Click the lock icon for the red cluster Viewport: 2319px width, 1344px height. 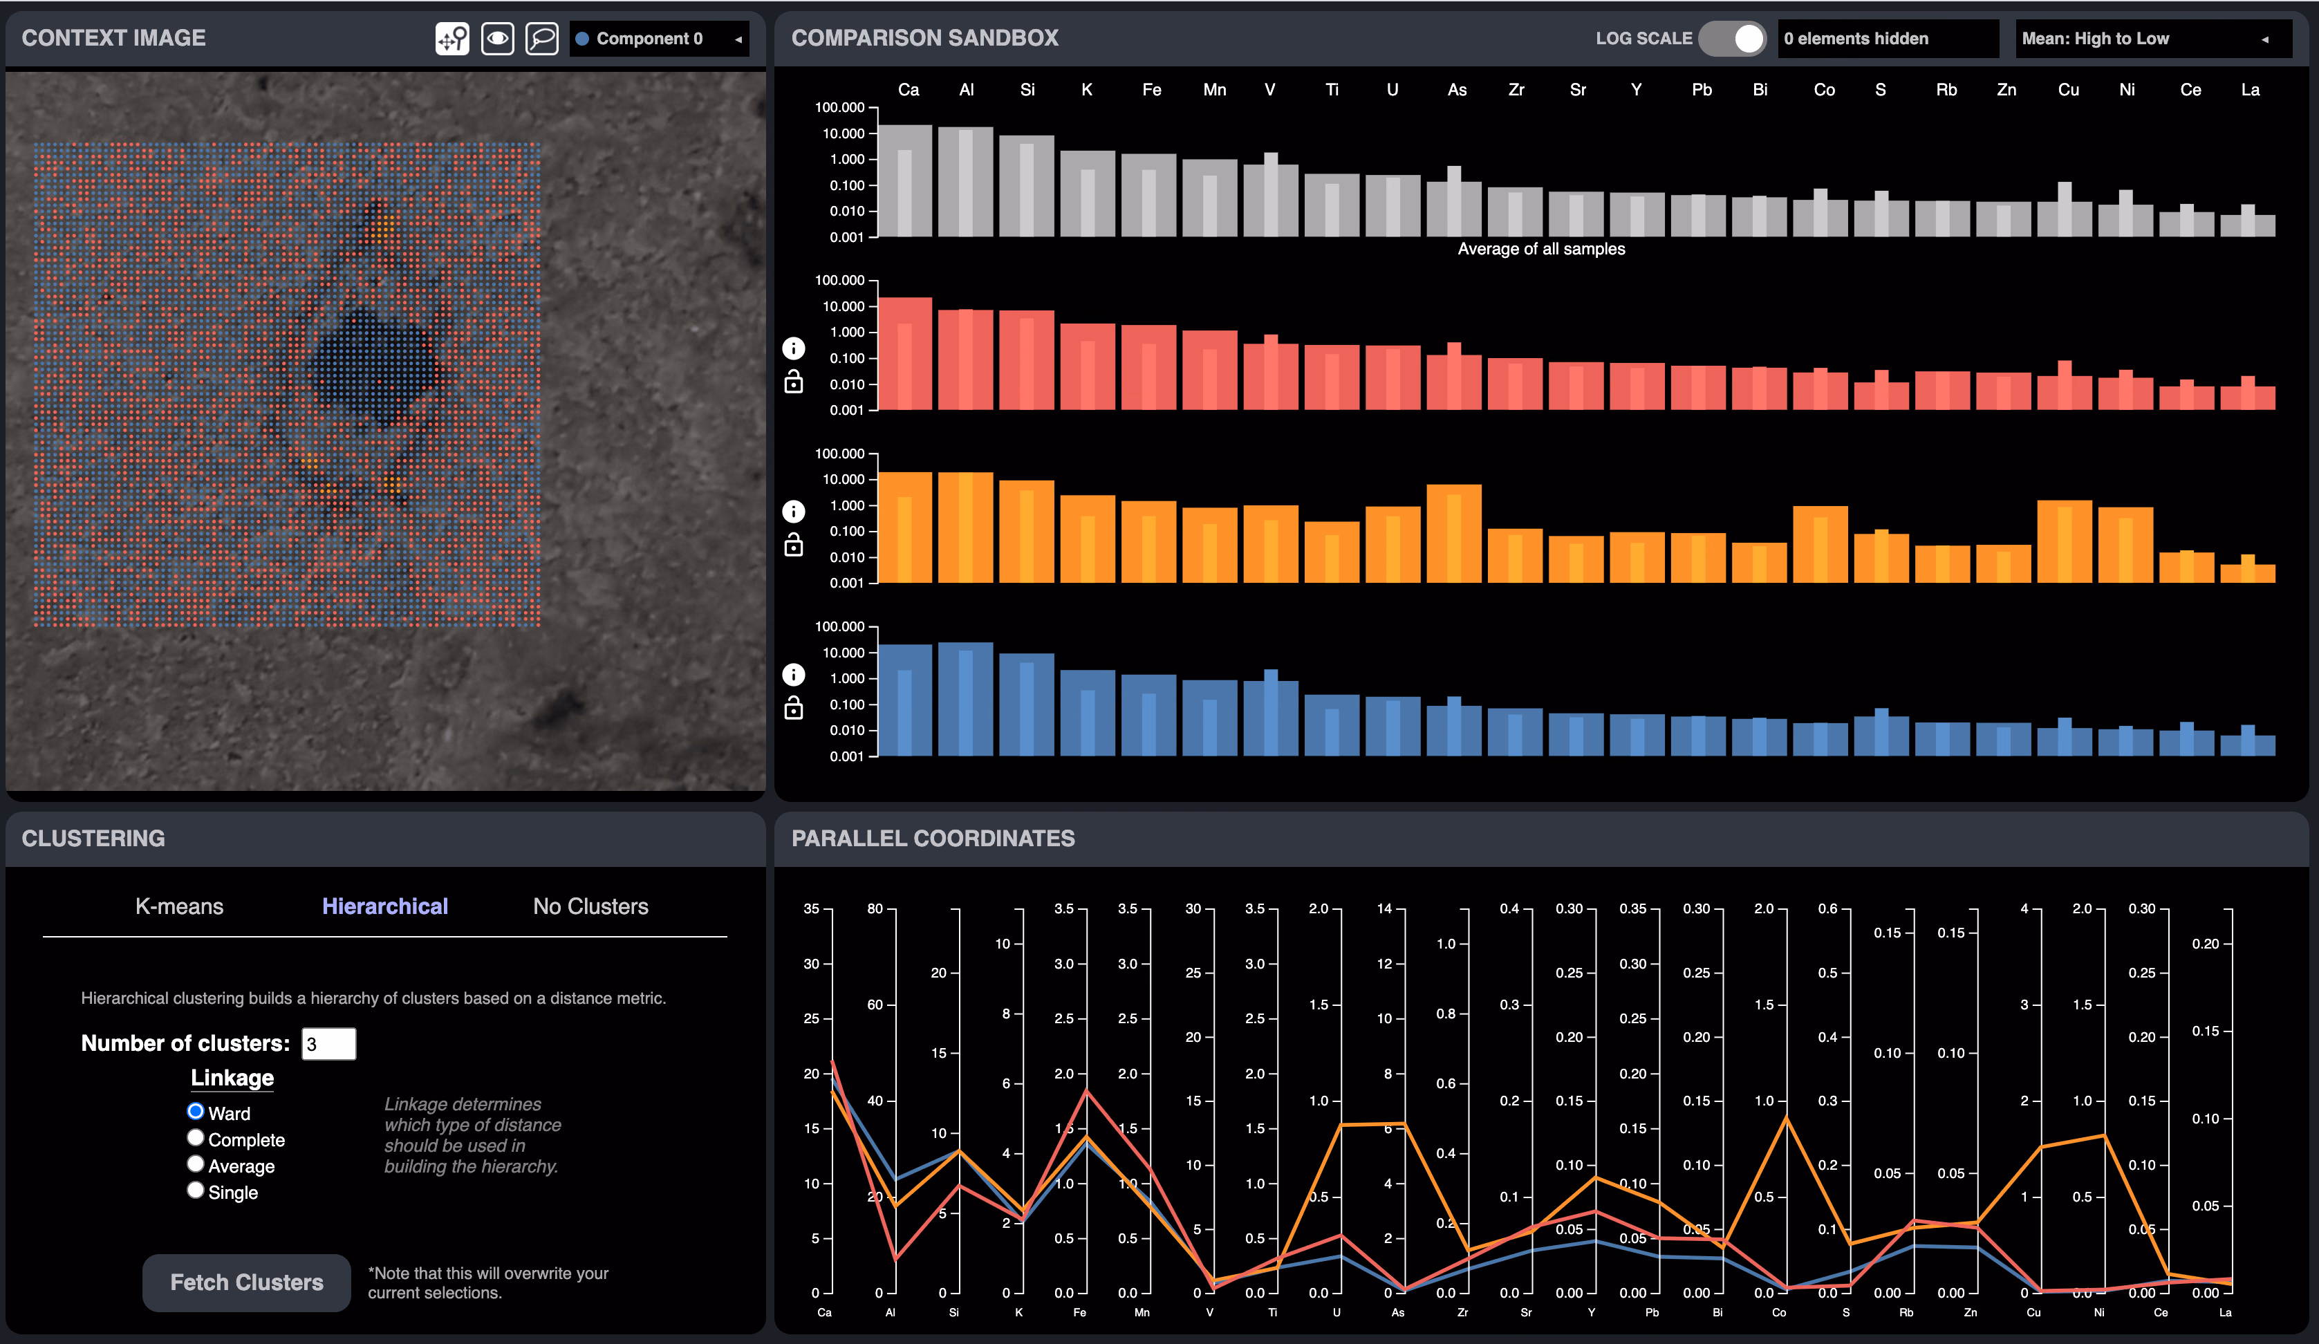[x=793, y=382]
